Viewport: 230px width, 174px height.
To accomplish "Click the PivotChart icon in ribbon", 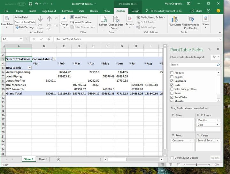I will pyautogui.click(x=174, y=19).
